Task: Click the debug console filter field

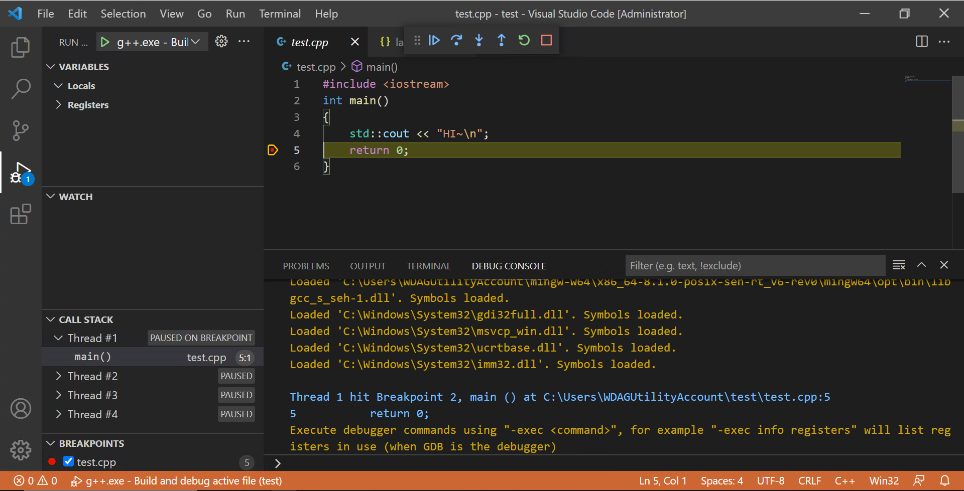Action: coord(755,265)
